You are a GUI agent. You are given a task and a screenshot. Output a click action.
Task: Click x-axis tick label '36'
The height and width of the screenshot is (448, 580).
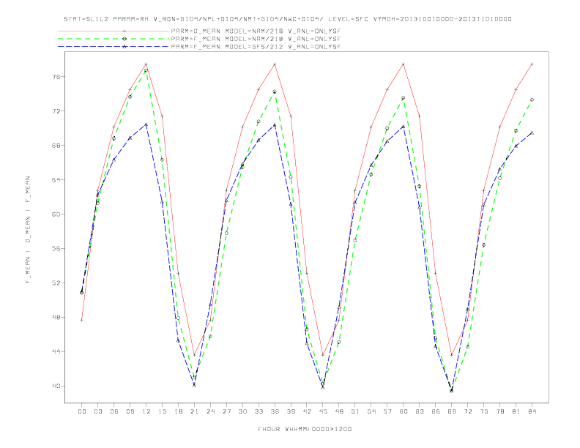(275, 411)
